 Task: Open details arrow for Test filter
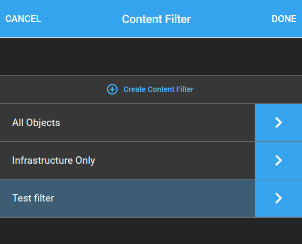(278, 198)
